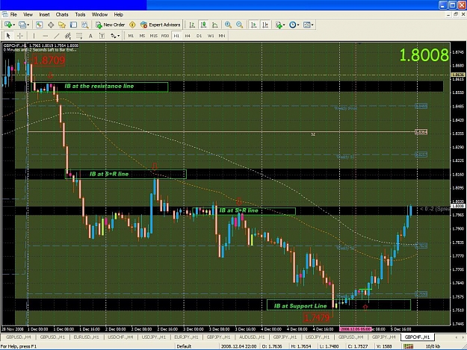This screenshot has width=467, height=350.
Task: Open a new chart with the toolbar icon
Action: tap(7, 25)
